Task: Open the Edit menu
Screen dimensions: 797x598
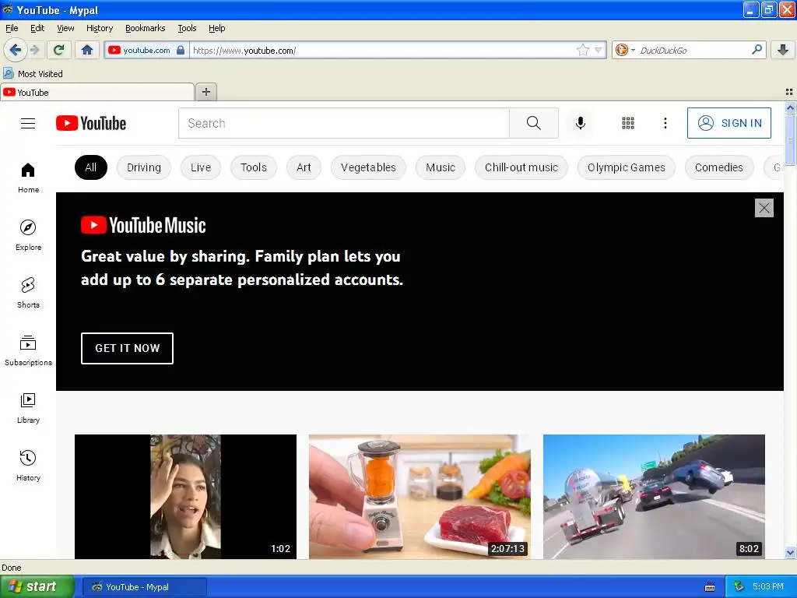Action: pyautogui.click(x=37, y=28)
